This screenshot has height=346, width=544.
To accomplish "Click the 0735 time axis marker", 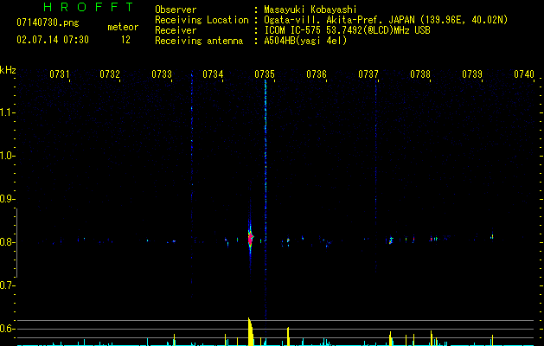I will coord(265,74).
